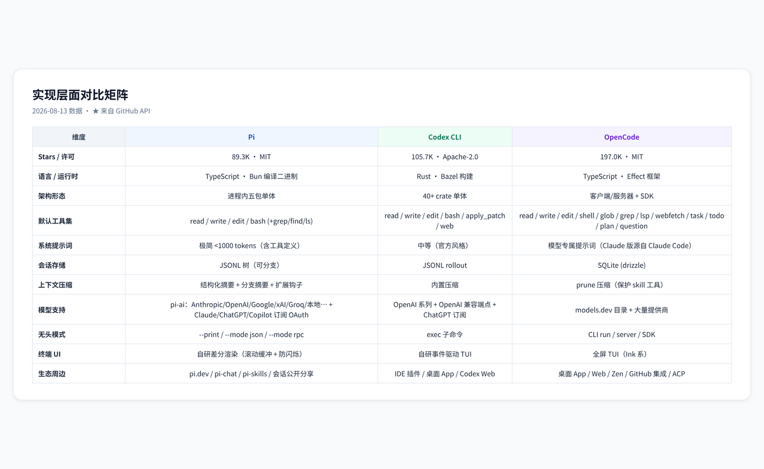Click the '语言 / 运行时' row label

coord(58,176)
